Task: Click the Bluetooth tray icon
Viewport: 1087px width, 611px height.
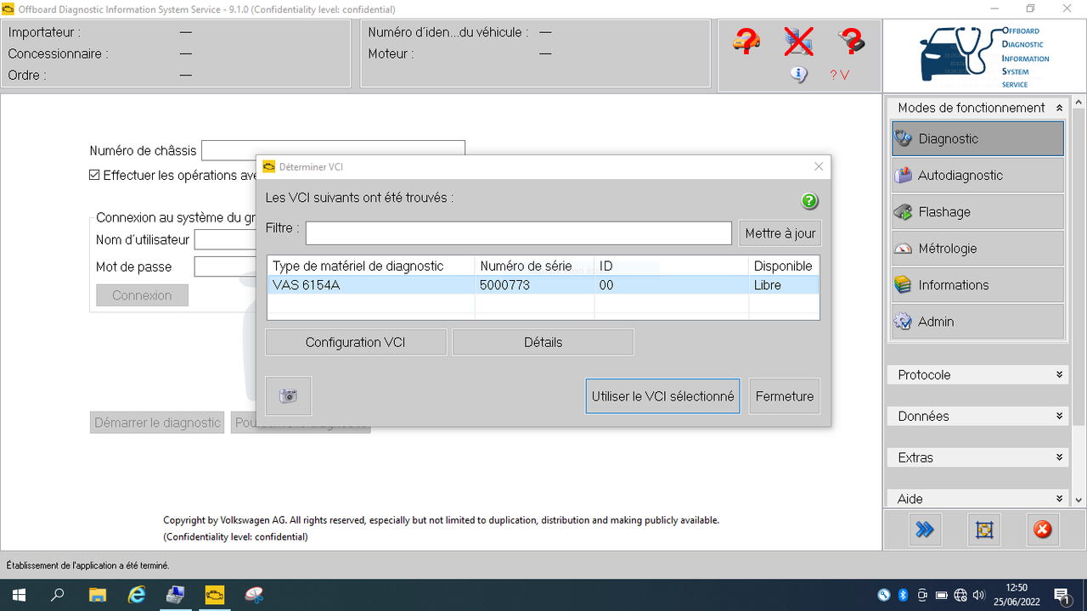Action: click(904, 595)
